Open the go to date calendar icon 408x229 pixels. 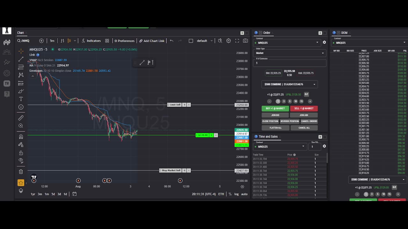tap(74, 194)
